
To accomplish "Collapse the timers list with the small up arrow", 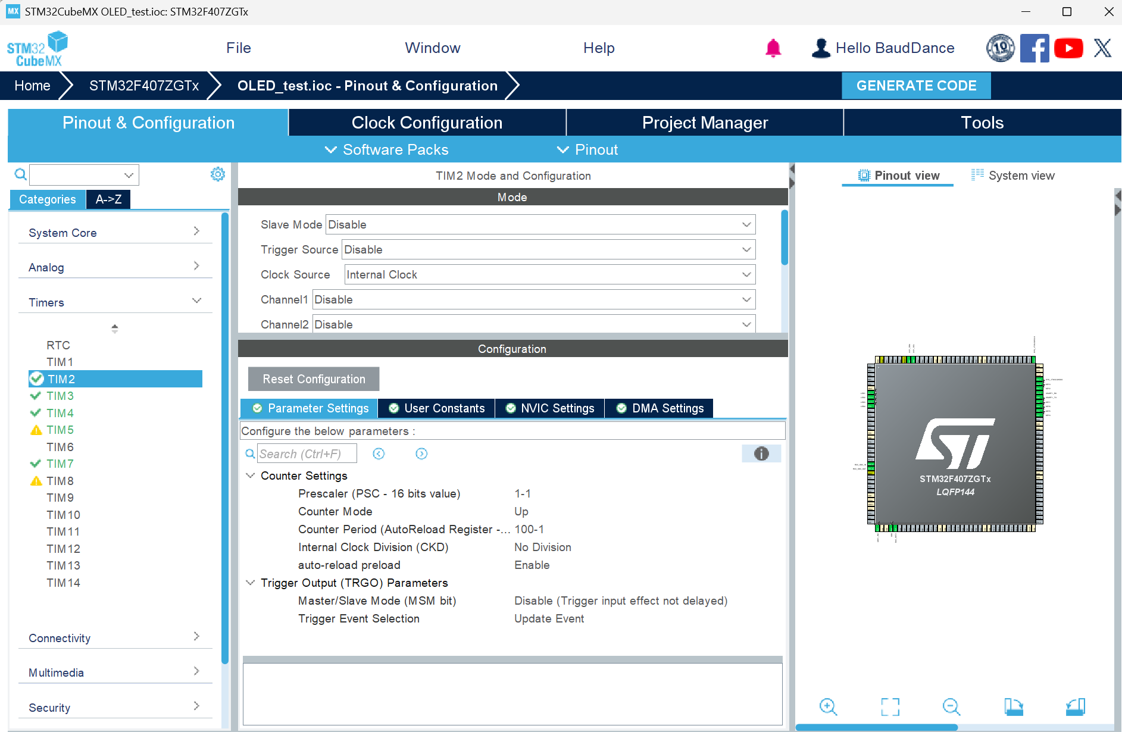I will click(x=115, y=328).
